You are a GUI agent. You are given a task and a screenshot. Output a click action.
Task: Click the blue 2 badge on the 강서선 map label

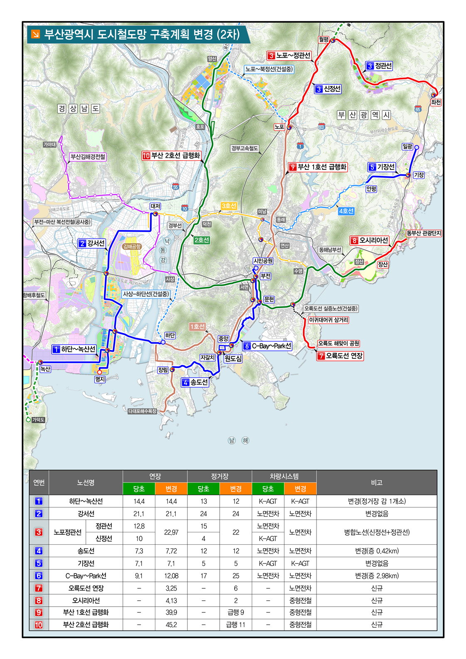pyautogui.click(x=82, y=243)
